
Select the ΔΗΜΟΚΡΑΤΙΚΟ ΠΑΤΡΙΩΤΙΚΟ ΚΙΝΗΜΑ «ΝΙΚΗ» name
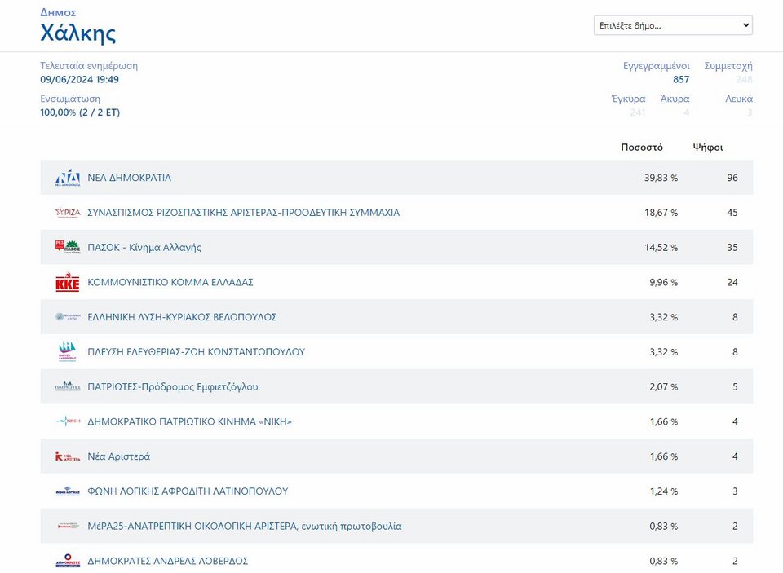pyautogui.click(x=190, y=421)
